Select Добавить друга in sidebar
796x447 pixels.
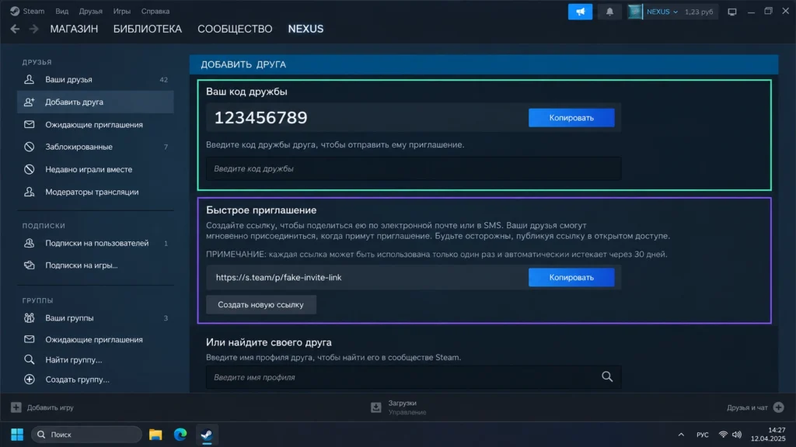pyautogui.click(x=96, y=102)
